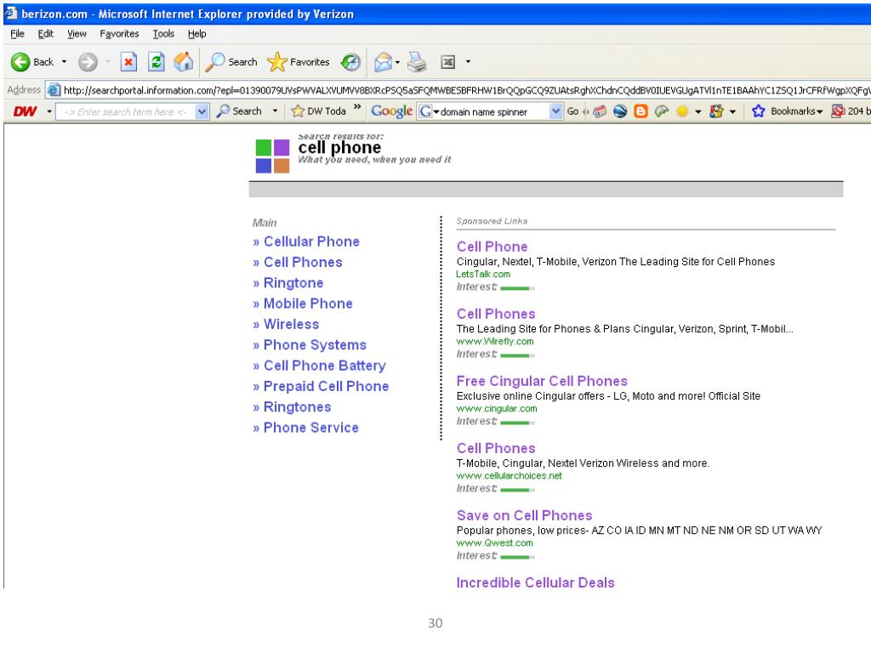Click the four-colored squares site logo
This screenshot has width=871, height=653.
click(272, 156)
